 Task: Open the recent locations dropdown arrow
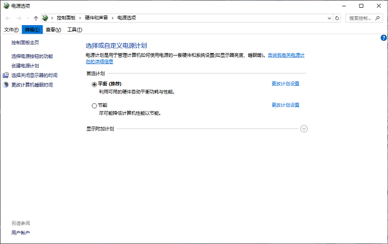(28, 18)
